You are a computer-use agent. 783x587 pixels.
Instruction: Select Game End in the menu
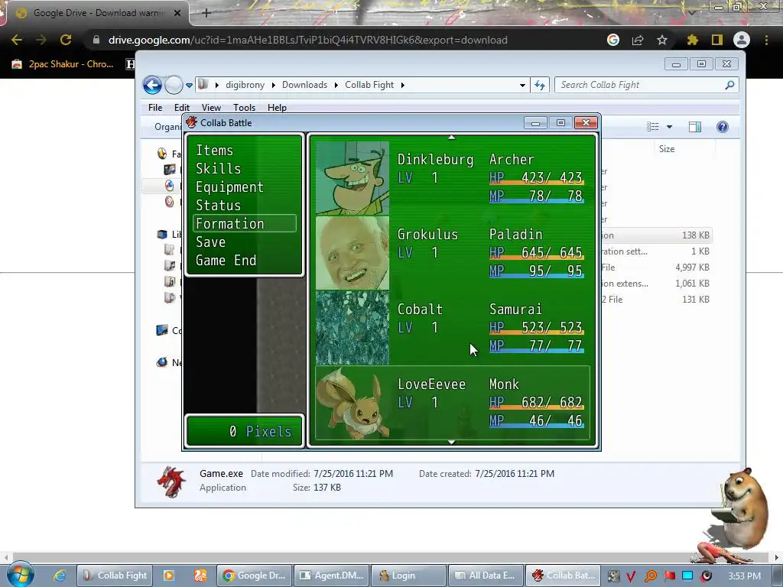coord(226,261)
